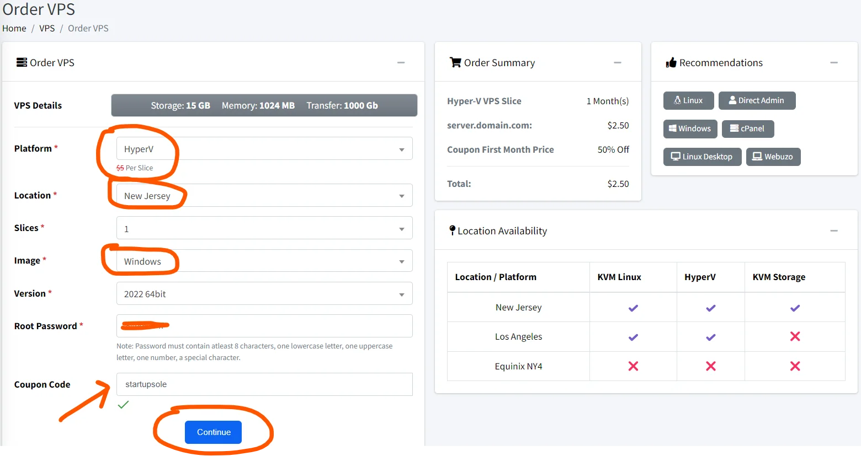Viewport: 861px width, 456px height.
Task: Focus the Coupon Code input field
Action: (264, 384)
